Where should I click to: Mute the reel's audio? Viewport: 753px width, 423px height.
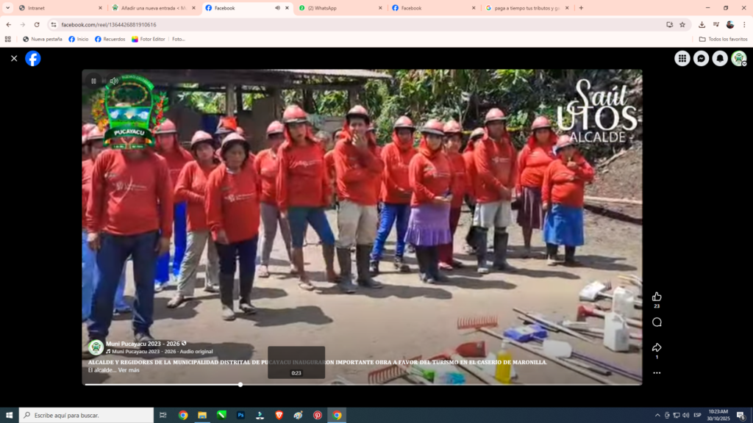(x=114, y=81)
